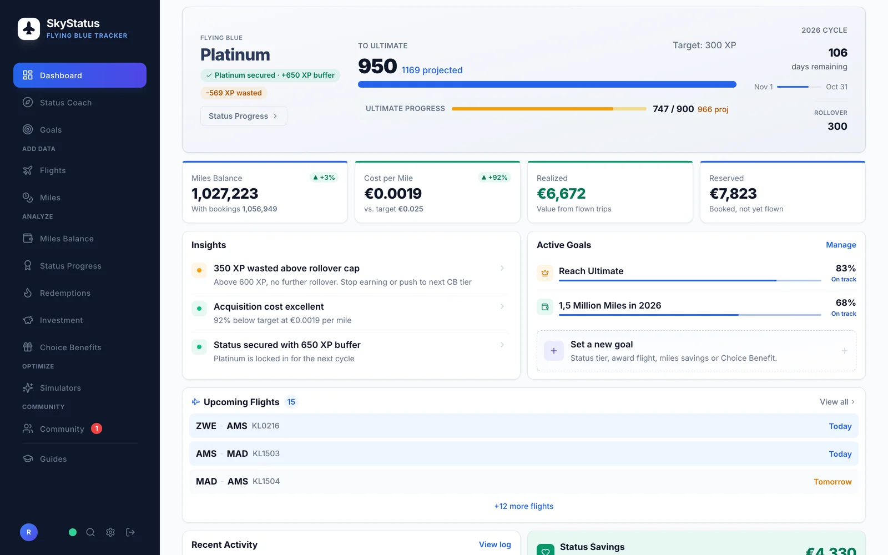Open the AMS MAD KL1503 flight row

point(524,453)
